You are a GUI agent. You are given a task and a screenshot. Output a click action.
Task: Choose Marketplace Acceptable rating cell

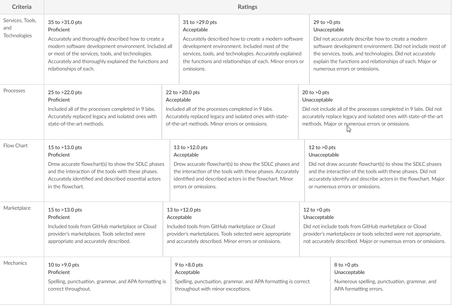click(x=231, y=229)
